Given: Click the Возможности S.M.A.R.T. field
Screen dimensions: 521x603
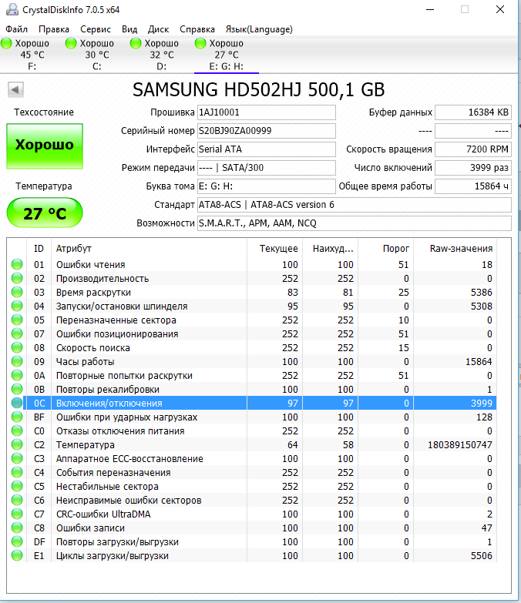Looking at the screenshot, I should click(x=355, y=223).
